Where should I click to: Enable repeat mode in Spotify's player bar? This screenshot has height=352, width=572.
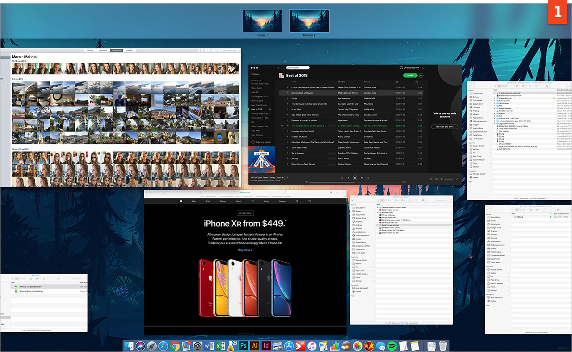pyautogui.click(x=367, y=177)
